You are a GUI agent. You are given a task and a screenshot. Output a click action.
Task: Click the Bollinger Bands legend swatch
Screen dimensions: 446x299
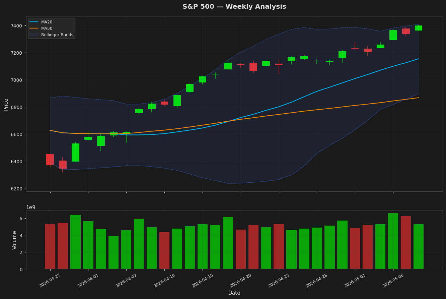click(34, 35)
